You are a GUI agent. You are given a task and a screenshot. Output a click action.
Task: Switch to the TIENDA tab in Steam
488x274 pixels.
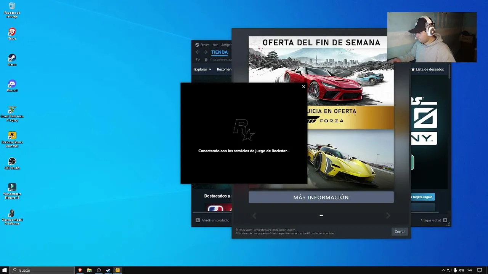219,52
